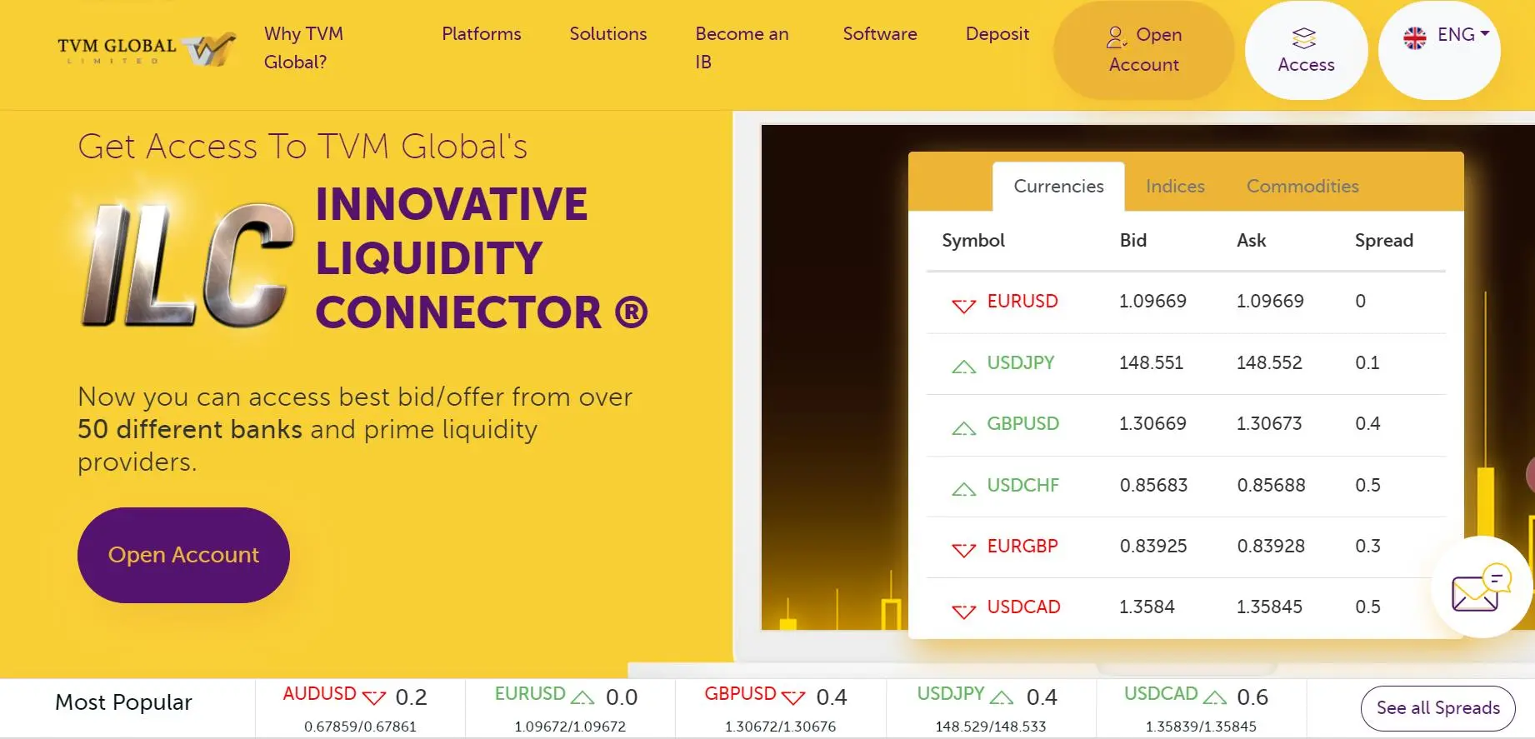Open the Platforms menu
This screenshot has height=739, width=1535.
[482, 34]
